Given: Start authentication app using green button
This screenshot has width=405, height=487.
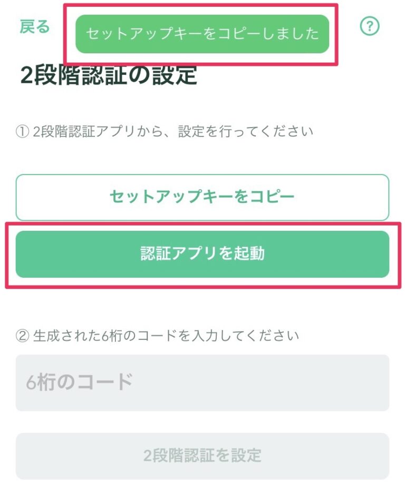Looking at the screenshot, I should point(202,254).
